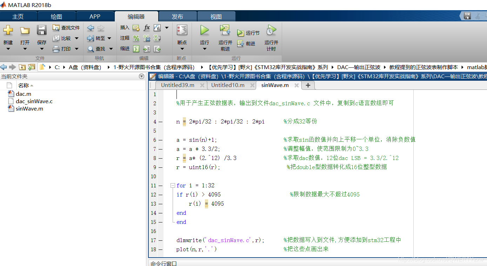Click Advance (前进) in Run group
The image size is (487, 266).
(x=246, y=44)
